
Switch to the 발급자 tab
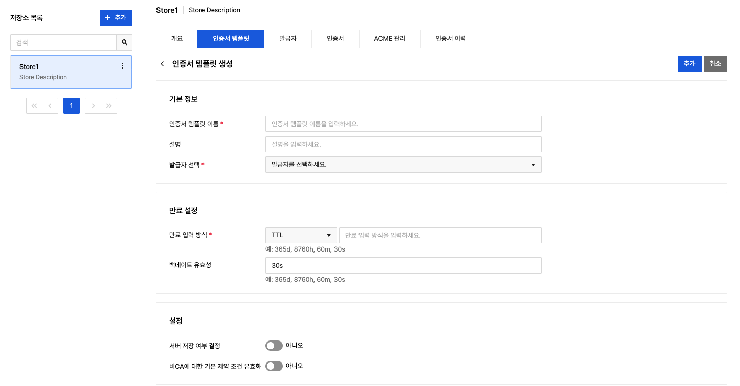click(x=288, y=39)
